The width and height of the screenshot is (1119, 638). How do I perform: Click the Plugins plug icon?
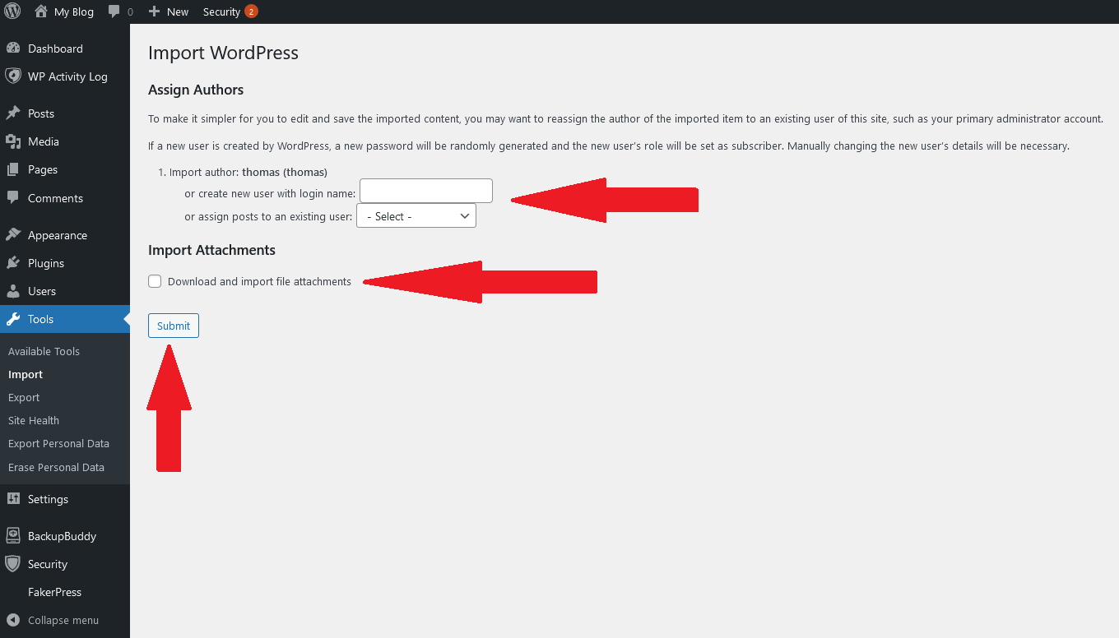(12, 263)
